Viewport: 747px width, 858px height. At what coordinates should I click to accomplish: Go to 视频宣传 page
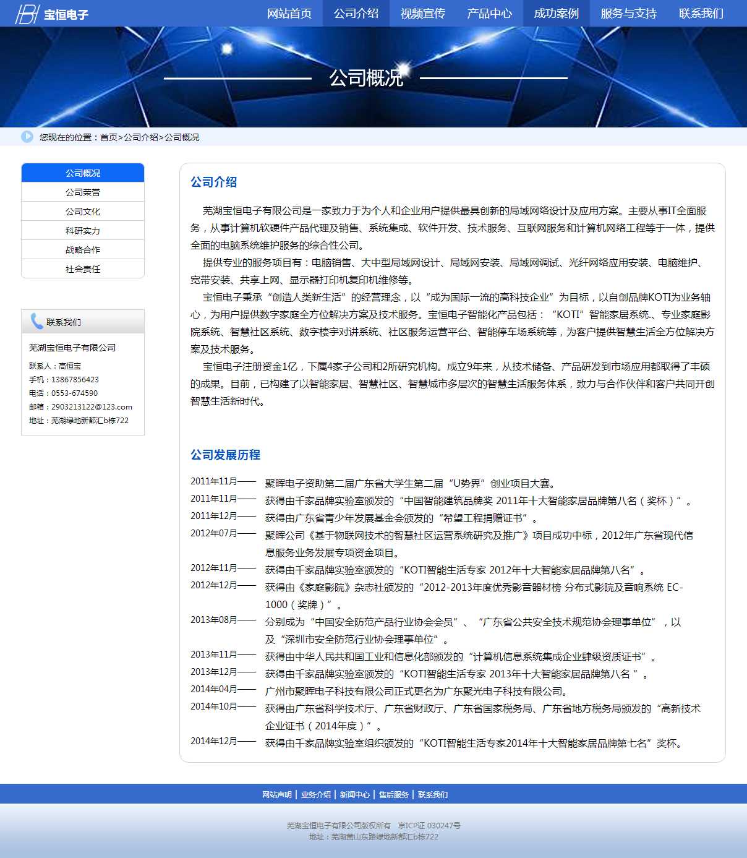pyautogui.click(x=423, y=14)
